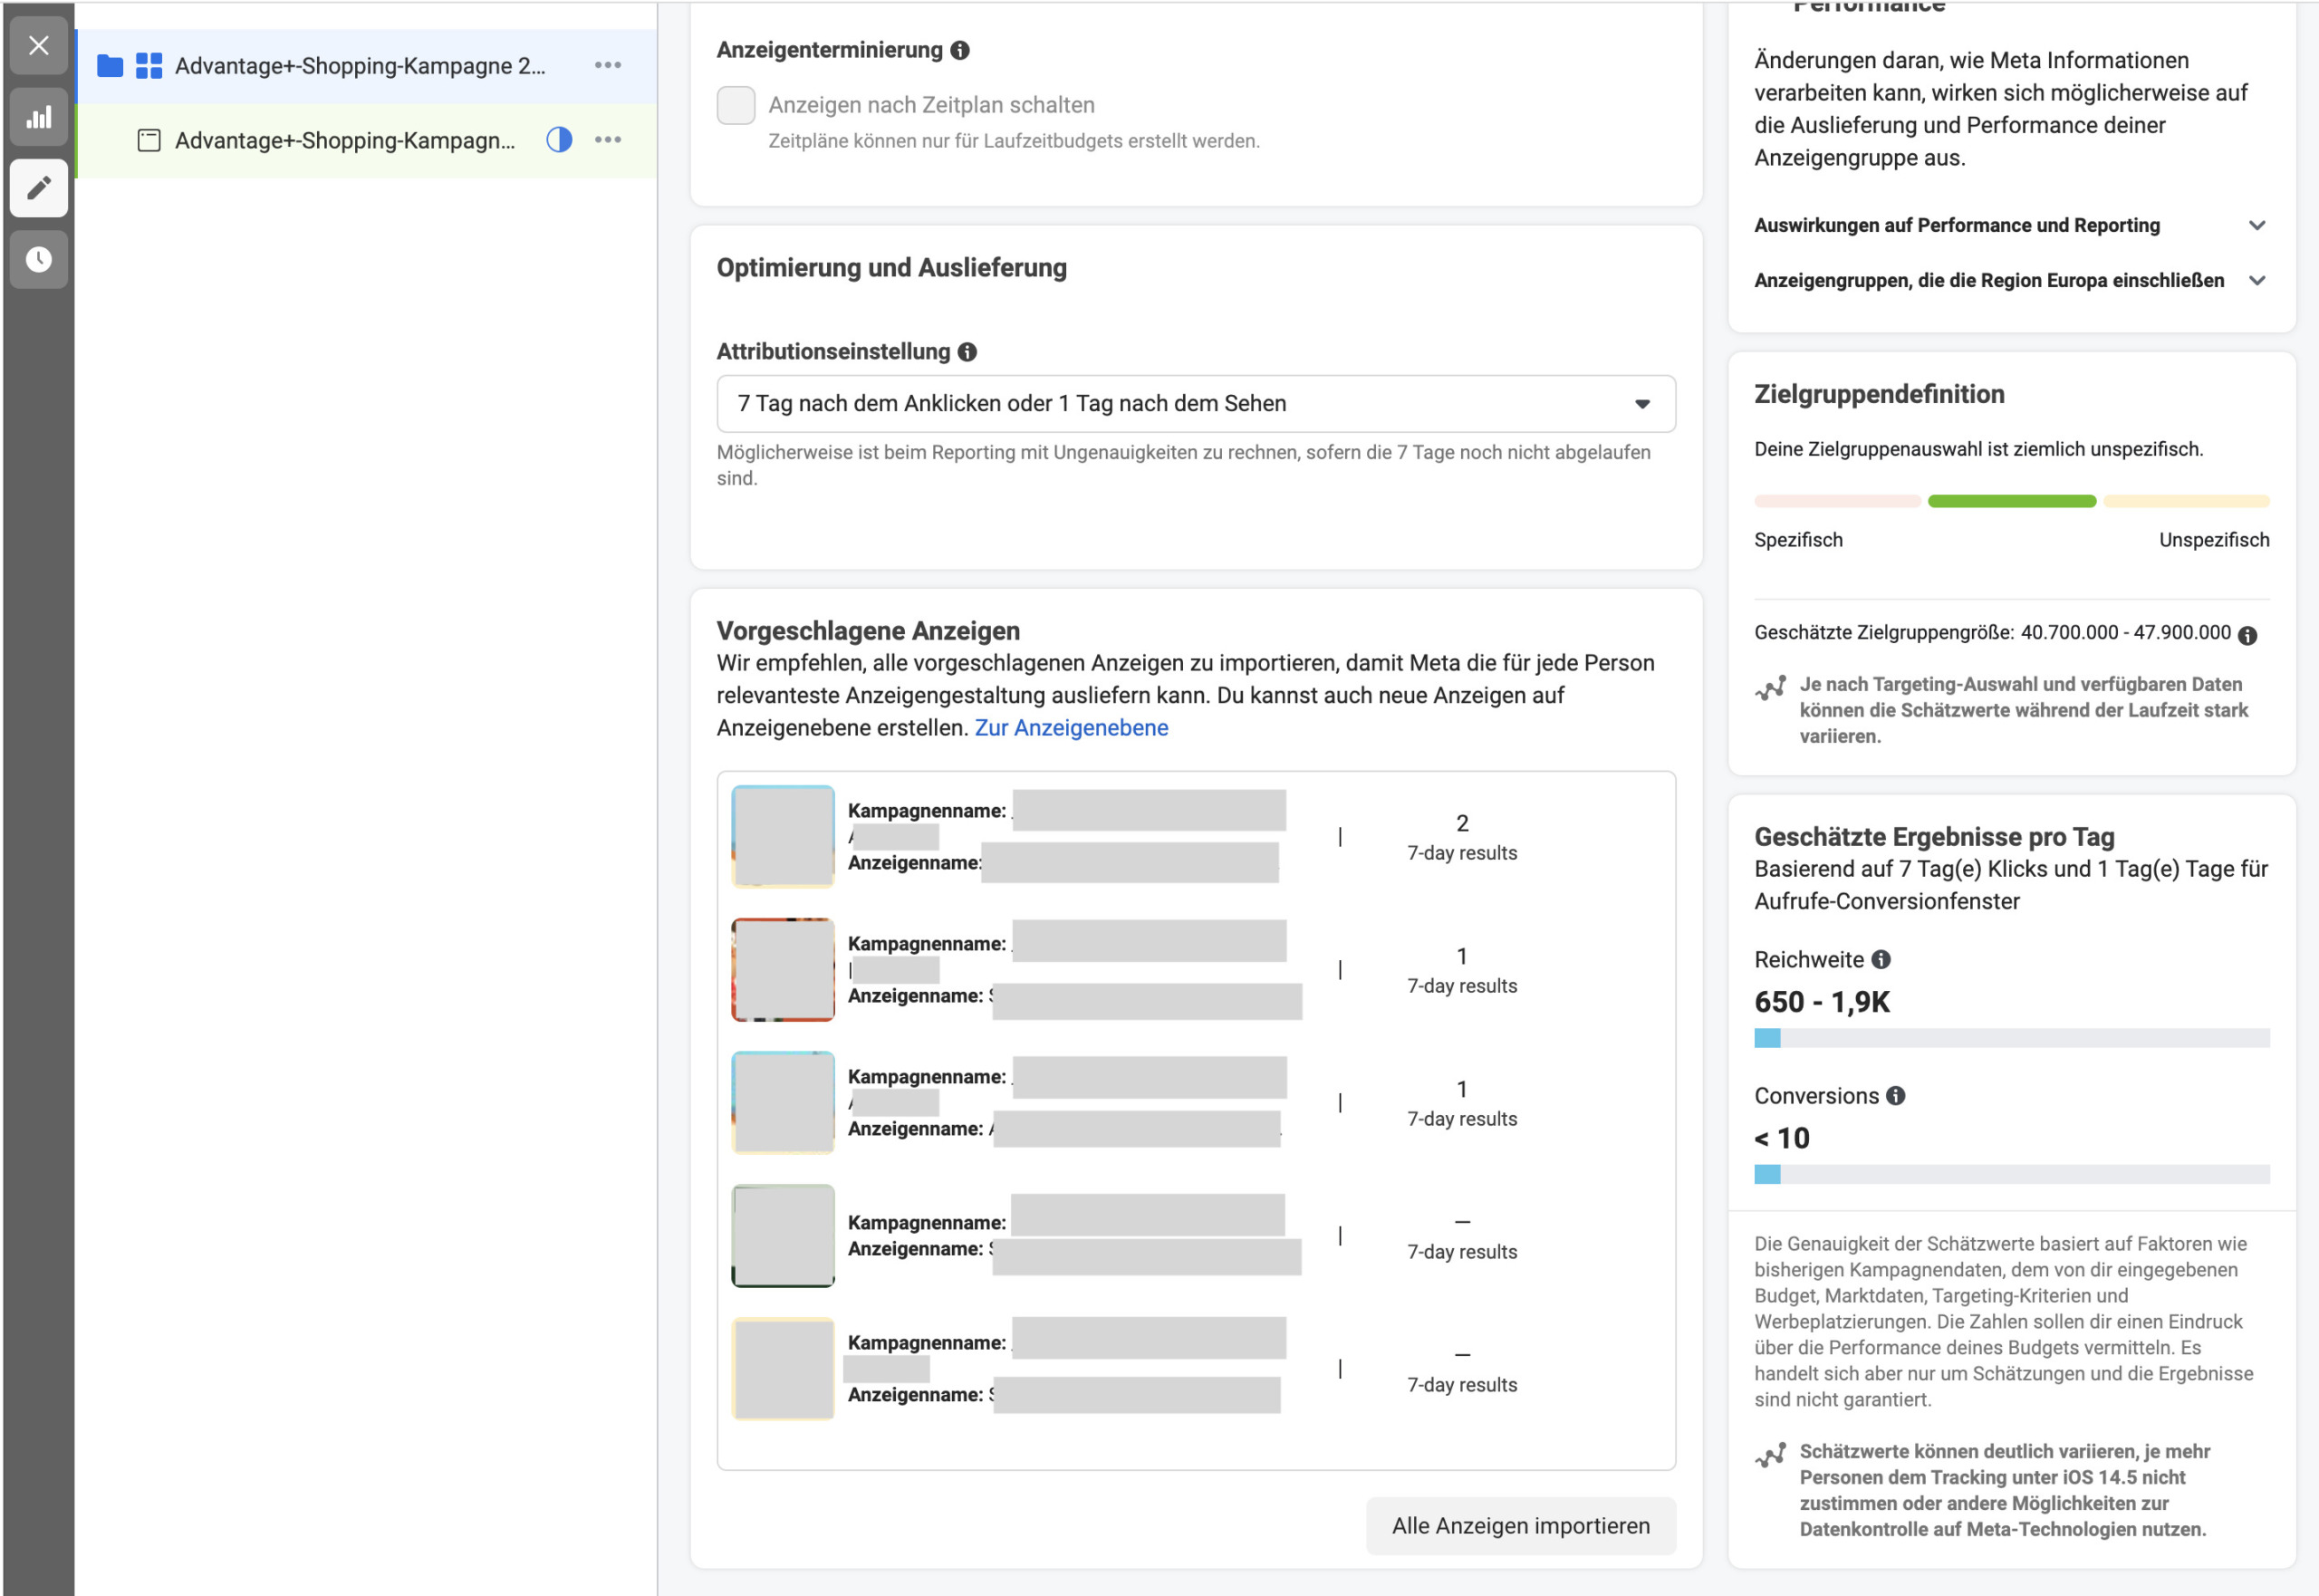The height and width of the screenshot is (1596, 2319).
Task: Click the X close icon in sidebar
Action: (x=39, y=45)
